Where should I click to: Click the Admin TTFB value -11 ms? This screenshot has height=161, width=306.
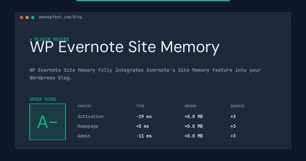click(x=144, y=136)
